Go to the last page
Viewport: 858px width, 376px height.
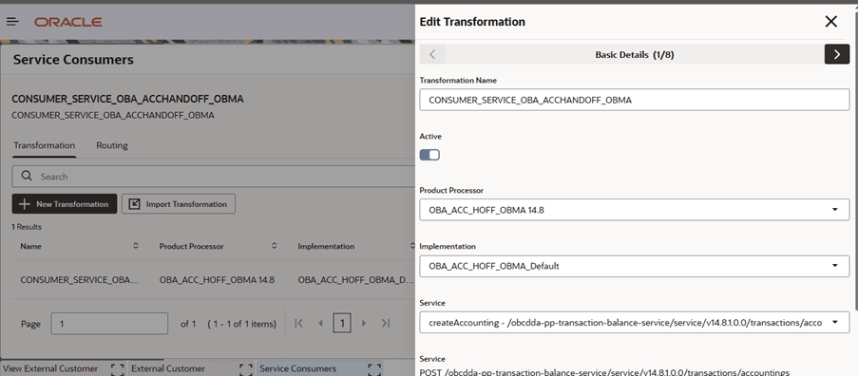[x=386, y=323]
